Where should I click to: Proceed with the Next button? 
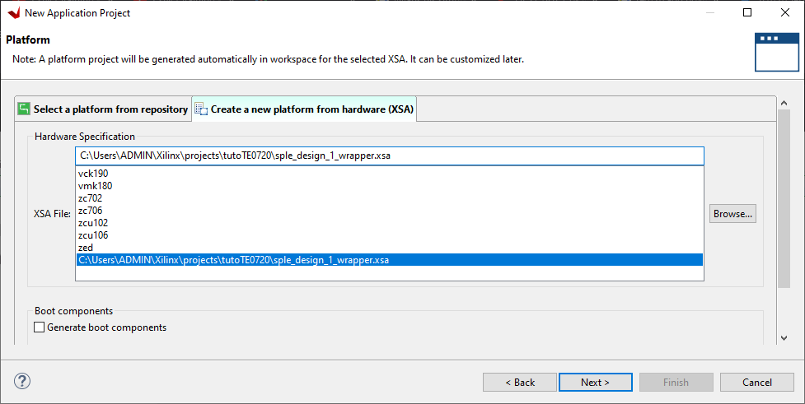[596, 383]
